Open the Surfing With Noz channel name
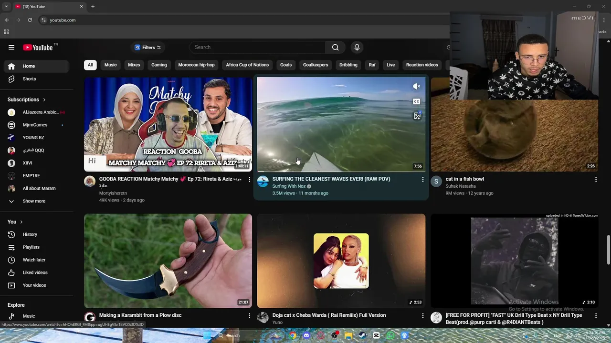This screenshot has height=343, width=611. [289, 186]
